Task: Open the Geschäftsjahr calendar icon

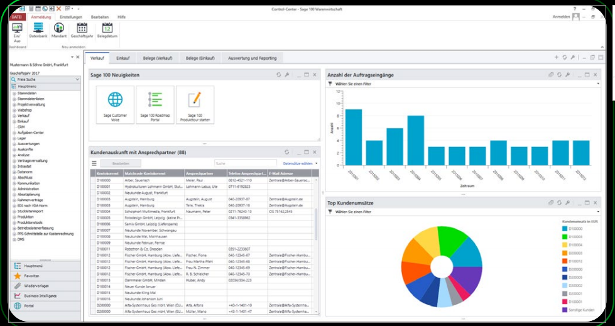Action: pyautogui.click(x=82, y=28)
